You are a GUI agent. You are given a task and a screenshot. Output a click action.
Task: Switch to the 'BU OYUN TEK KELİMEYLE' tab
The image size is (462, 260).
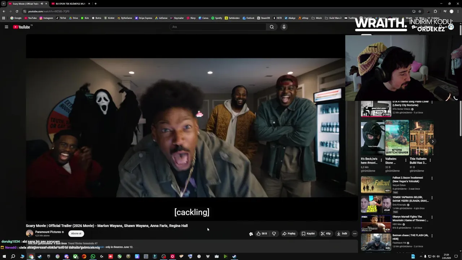(70, 4)
